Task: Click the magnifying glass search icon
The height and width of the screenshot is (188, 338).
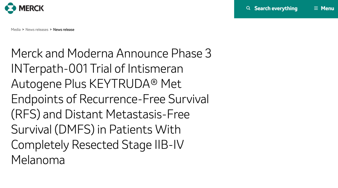Action: pos(248,8)
